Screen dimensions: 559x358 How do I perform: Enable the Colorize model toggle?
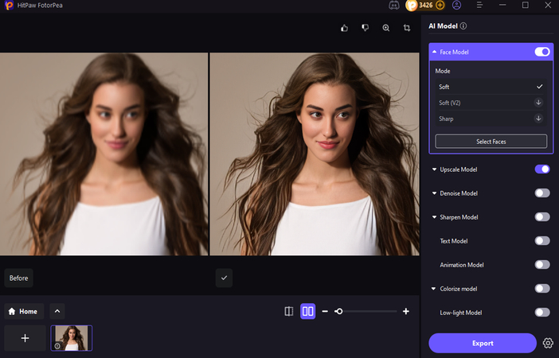542,289
